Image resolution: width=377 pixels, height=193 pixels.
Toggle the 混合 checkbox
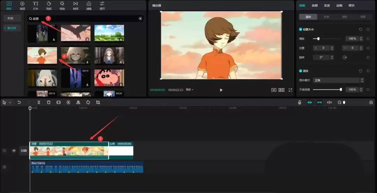tap(301, 71)
